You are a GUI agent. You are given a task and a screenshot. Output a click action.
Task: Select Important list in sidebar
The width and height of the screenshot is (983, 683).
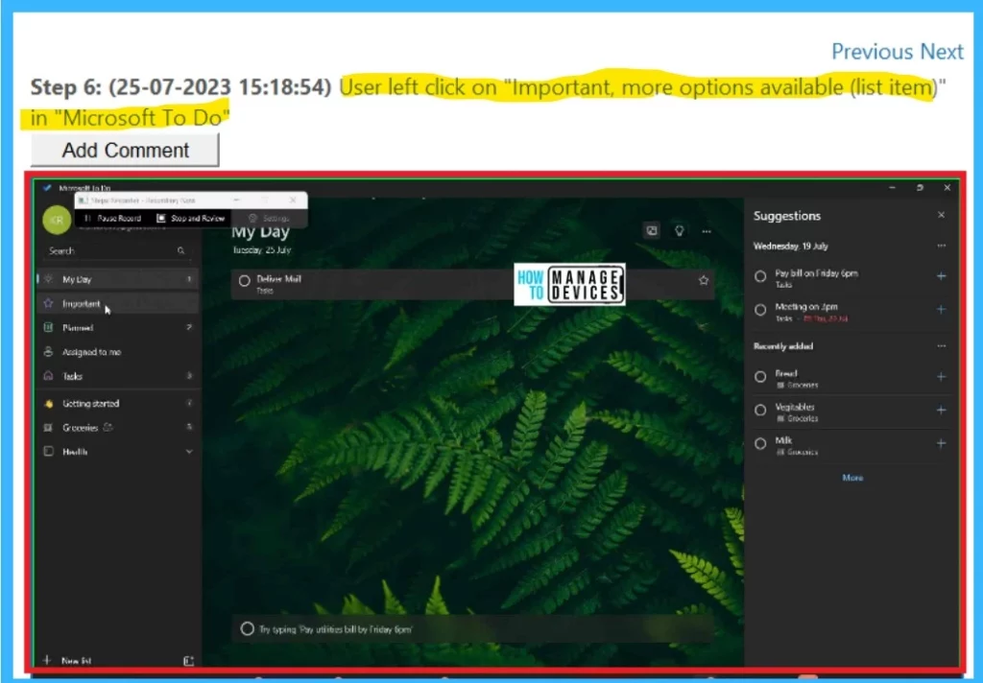click(x=117, y=303)
